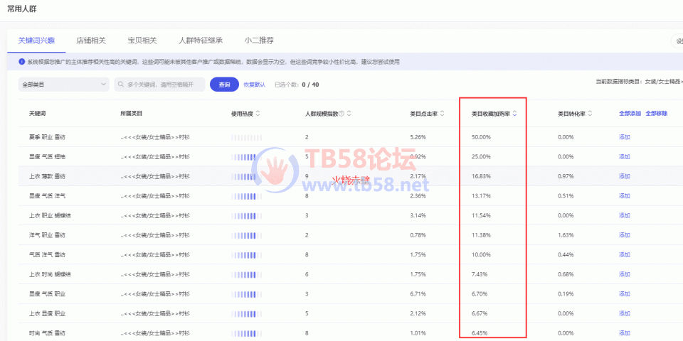Click the blue info icon in notice banner

(x=21, y=62)
